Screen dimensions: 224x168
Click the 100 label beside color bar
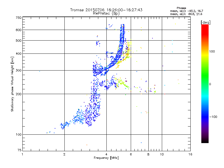pyautogui.click(x=212, y=52)
